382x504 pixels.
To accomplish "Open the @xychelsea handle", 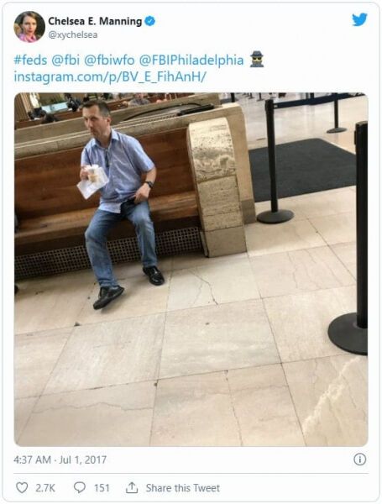I will (72, 34).
